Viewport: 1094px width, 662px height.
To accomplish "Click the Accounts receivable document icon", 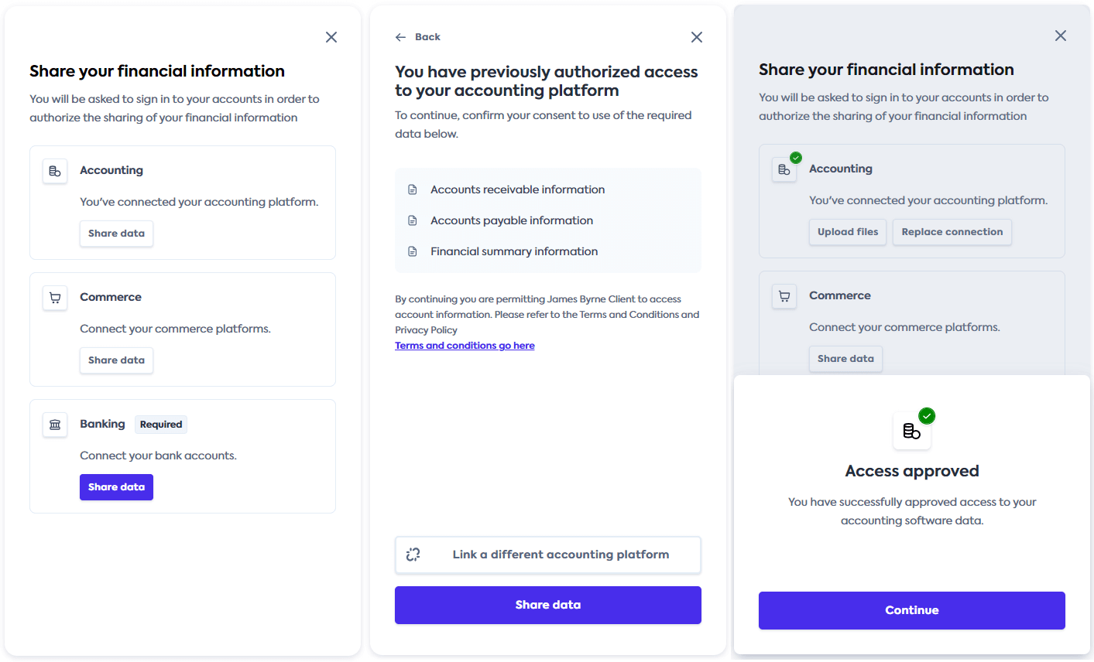I will pos(413,189).
